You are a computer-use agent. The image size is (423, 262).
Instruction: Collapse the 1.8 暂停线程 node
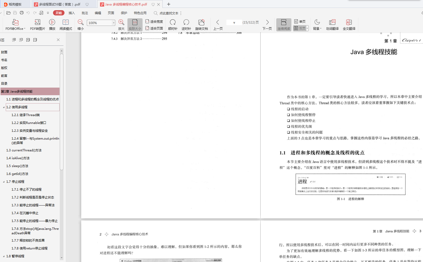[4, 256]
